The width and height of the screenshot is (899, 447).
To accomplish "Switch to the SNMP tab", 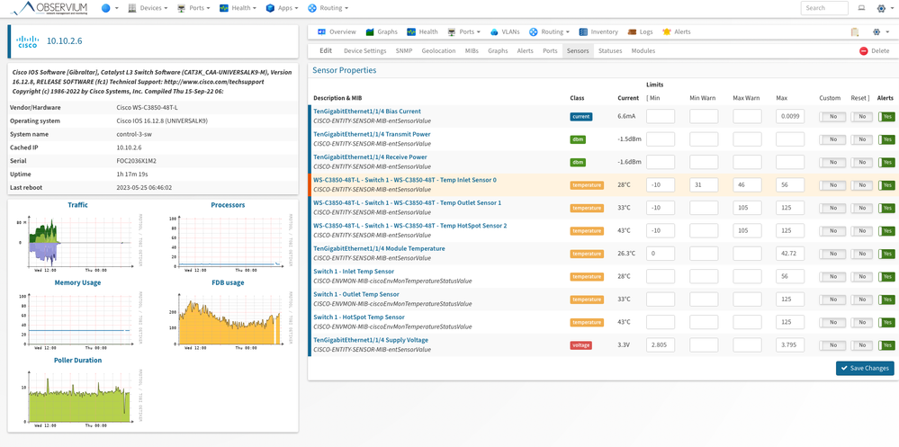I will pos(404,51).
